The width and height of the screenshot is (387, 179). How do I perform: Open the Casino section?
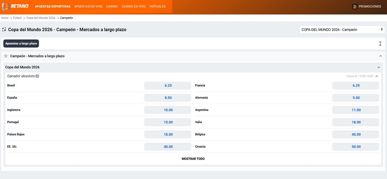point(112,6)
